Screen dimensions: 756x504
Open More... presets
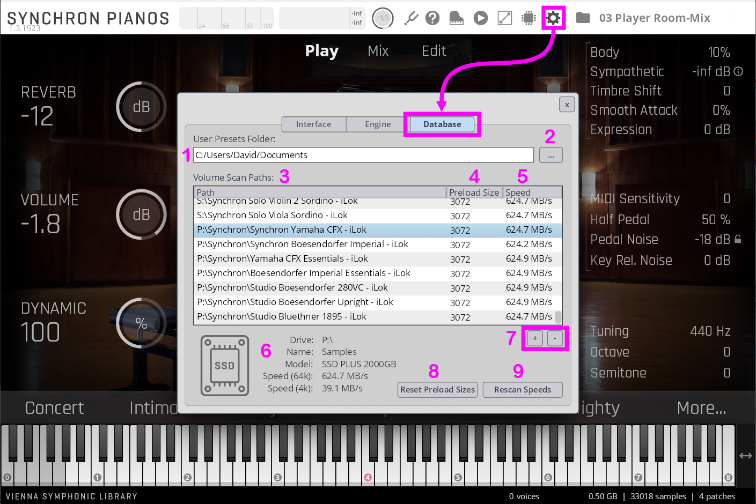702,408
